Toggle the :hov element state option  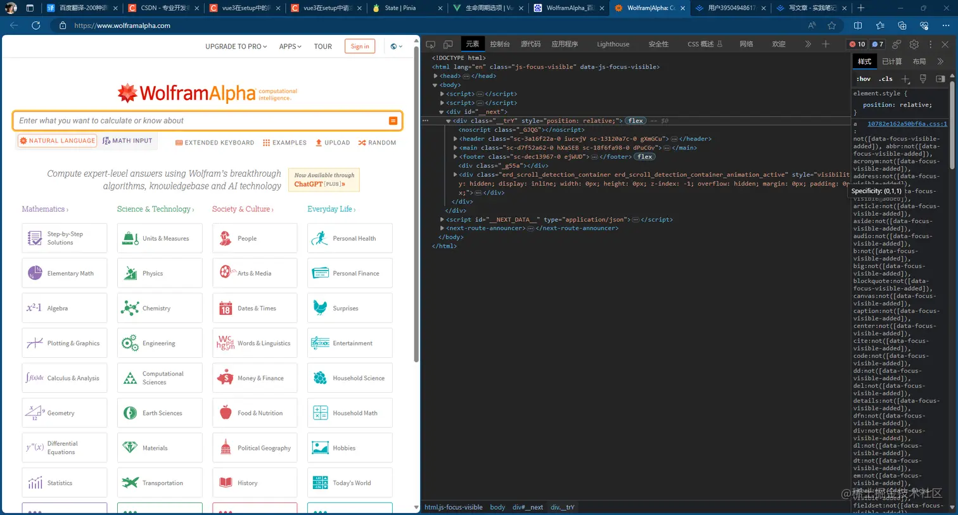pyautogui.click(x=864, y=79)
